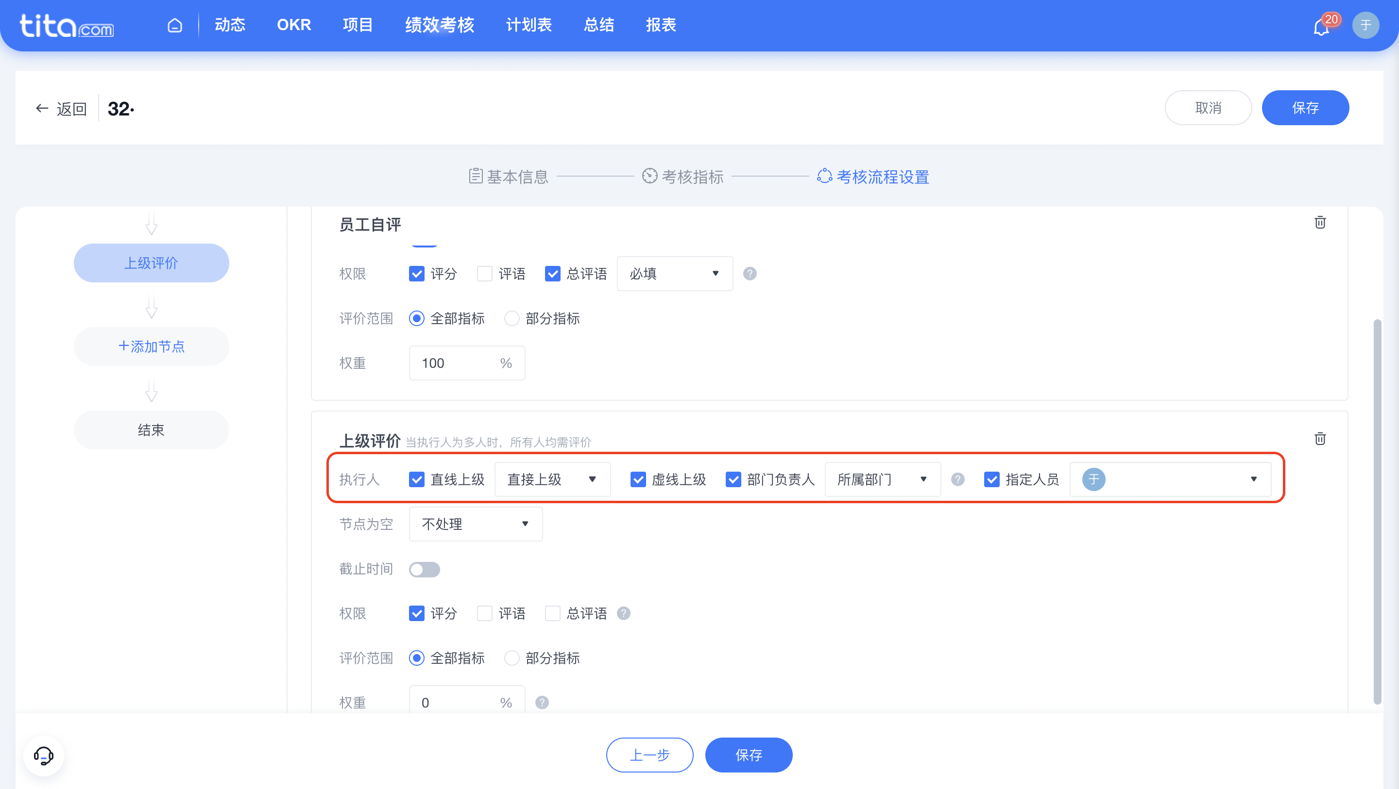
Task: Delete the 员工自评 node with trash icon
Action: 1320,222
